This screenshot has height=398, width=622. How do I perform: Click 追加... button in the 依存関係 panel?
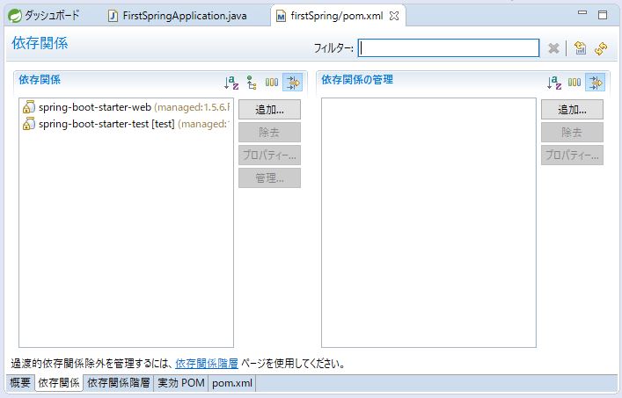pyautogui.click(x=270, y=110)
